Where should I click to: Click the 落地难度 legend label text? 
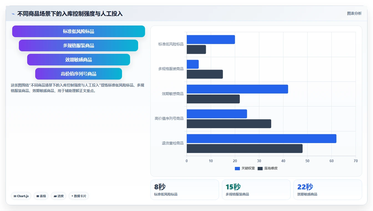click(x=271, y=168)
